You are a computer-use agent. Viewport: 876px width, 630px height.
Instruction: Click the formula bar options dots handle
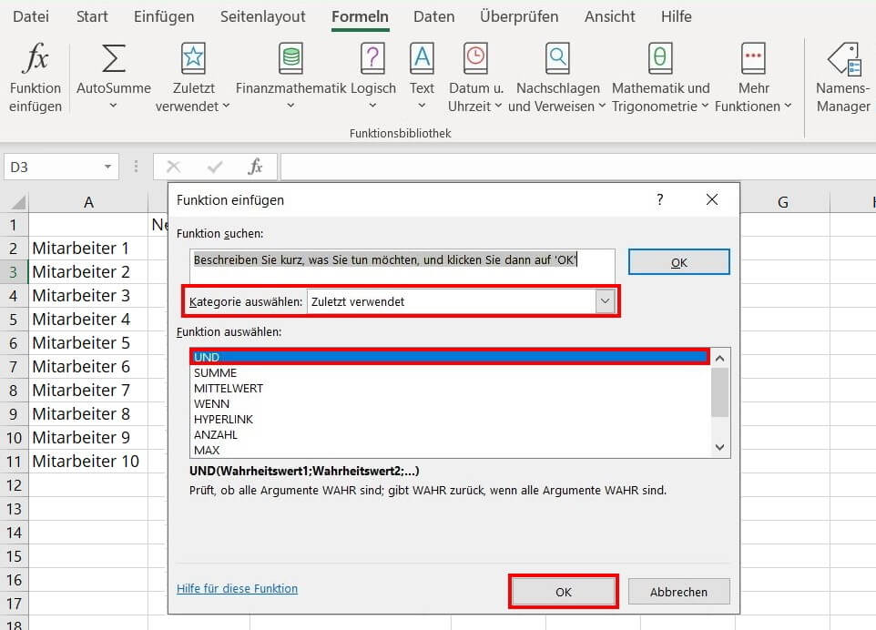[136, 167]
